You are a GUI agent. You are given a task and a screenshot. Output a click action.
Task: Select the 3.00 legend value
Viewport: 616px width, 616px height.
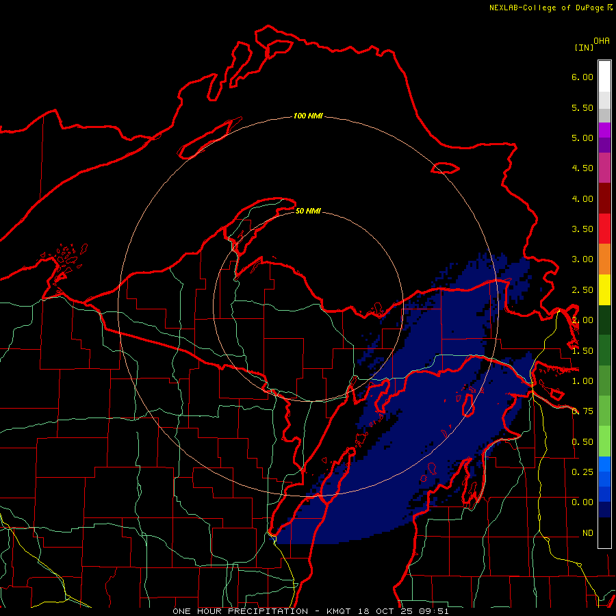582,259
